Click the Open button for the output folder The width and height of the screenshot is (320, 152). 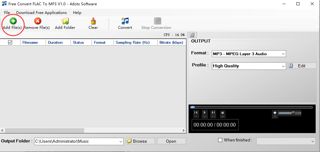[x=171, y=141]
